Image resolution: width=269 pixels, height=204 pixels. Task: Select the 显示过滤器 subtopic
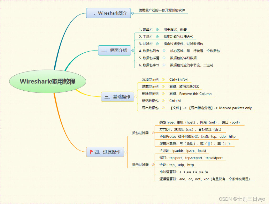(x=140, y=165)
